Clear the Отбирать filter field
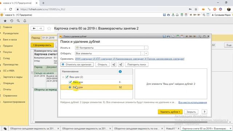This screenshot has width=233, height=131. (x=146, y=53)
